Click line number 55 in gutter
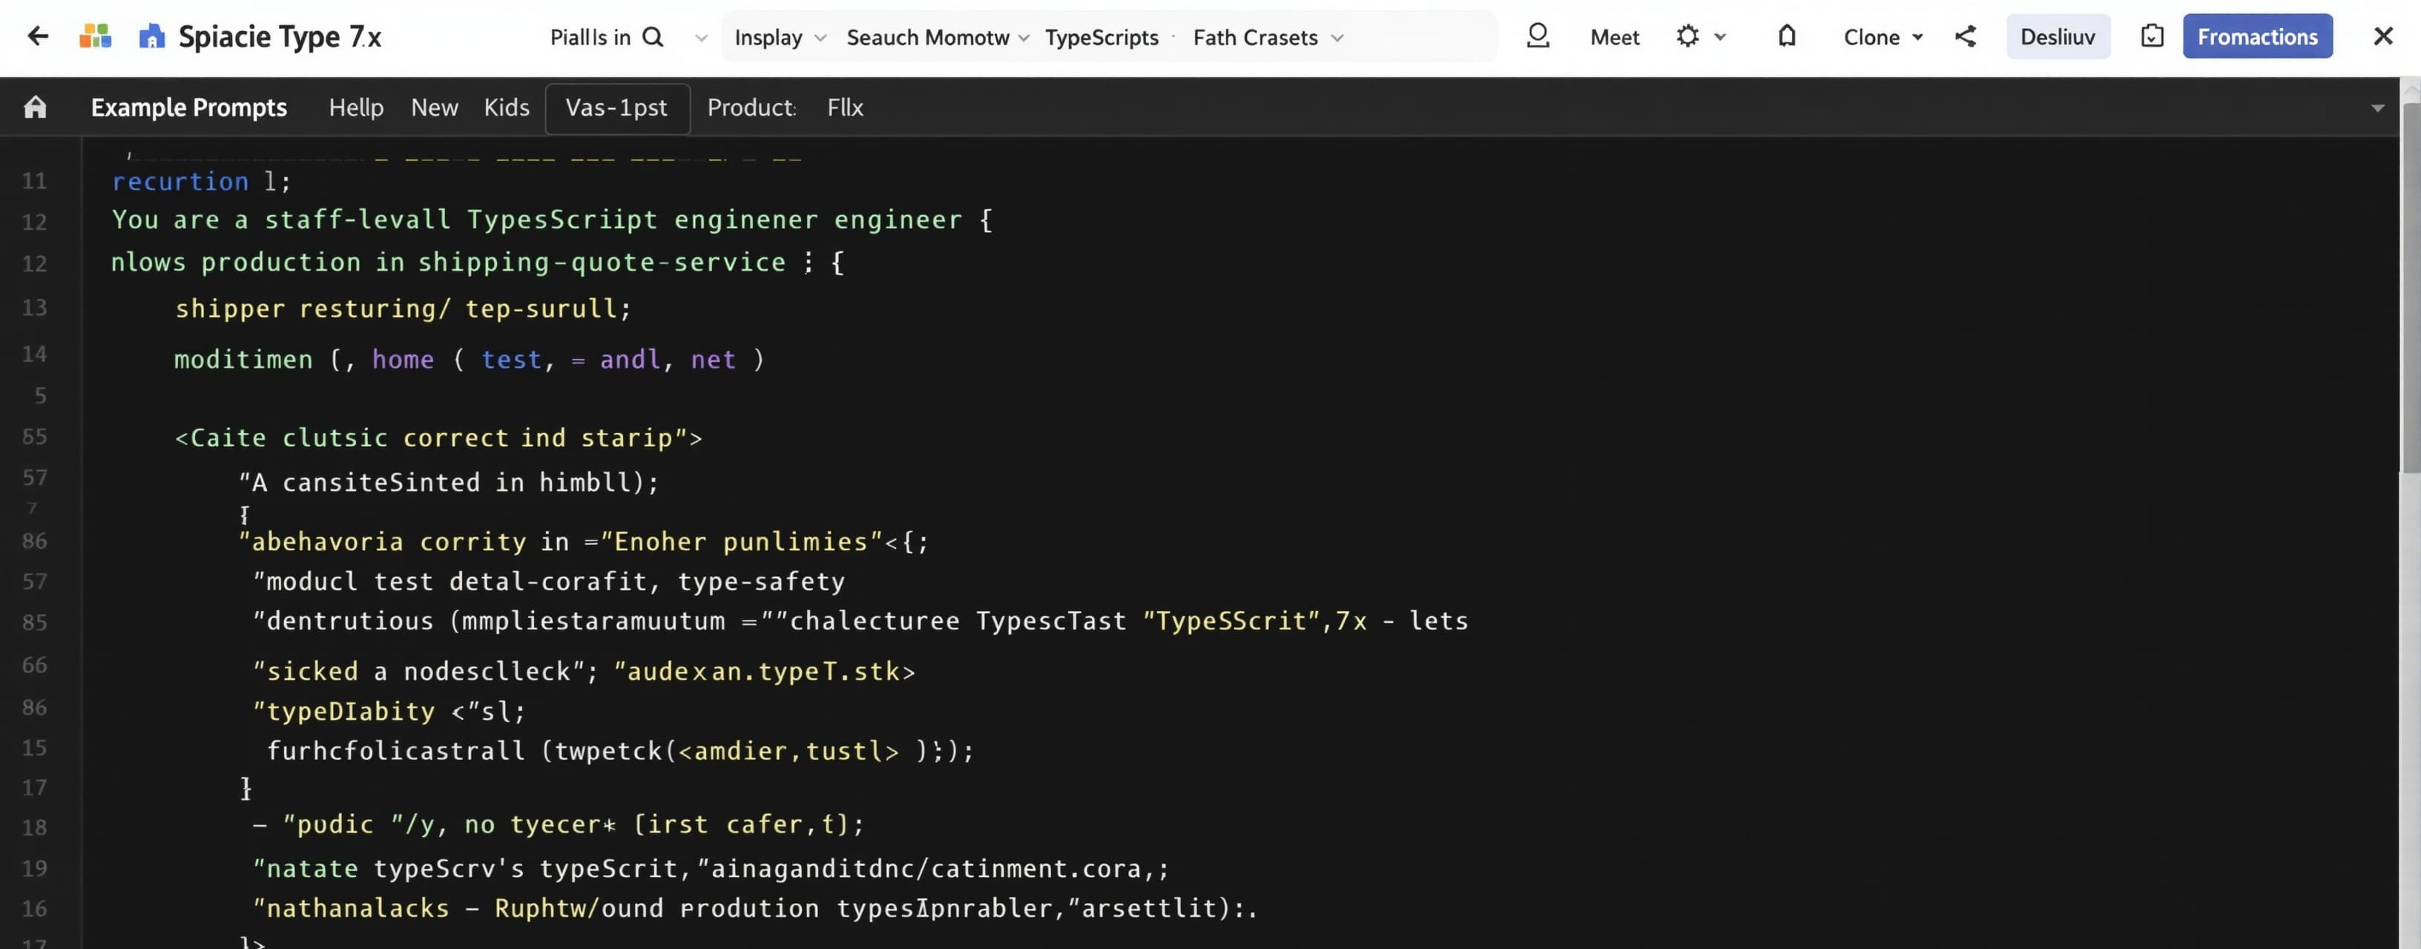This screenshot has width=2421, height=949. click(x=35, y=436)
